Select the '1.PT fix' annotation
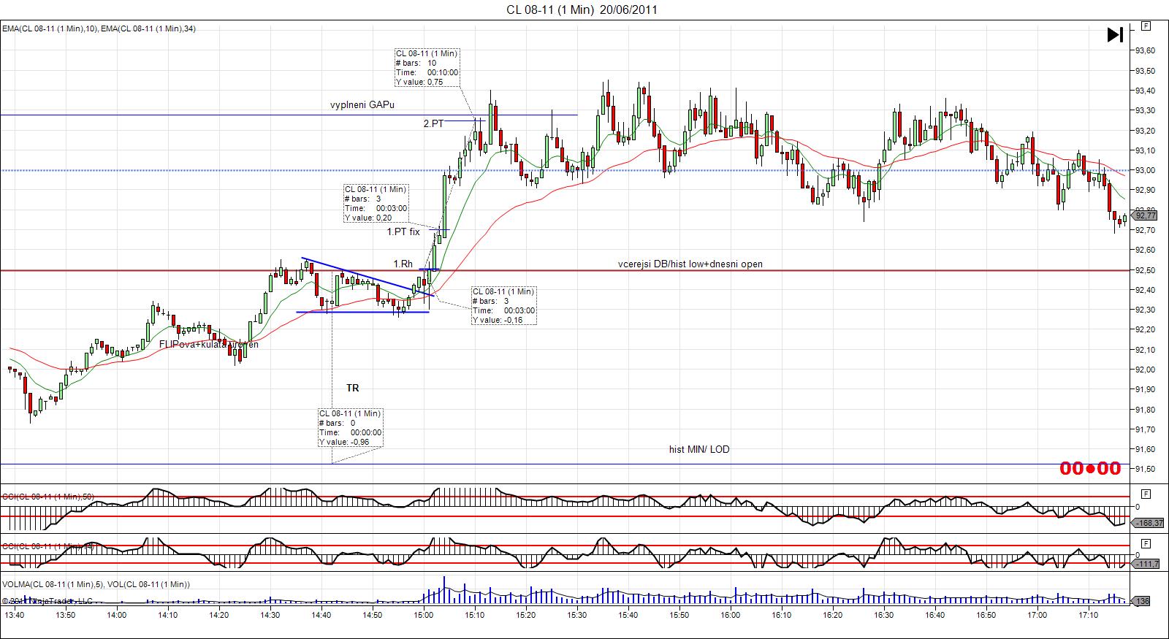This screenshot has height=639, width=1169. (403, 232)
